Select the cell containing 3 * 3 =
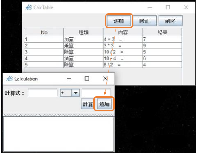This screenshot has width=197, height=154. pos(123,46)
